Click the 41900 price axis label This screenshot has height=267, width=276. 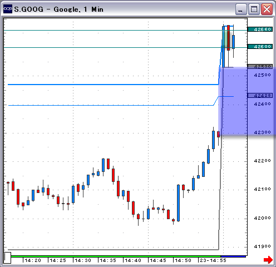262,246
